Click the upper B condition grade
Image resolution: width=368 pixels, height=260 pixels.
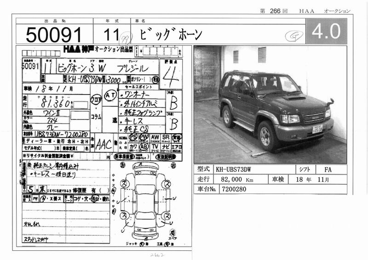pyautogui.click(x=173, y=103)
